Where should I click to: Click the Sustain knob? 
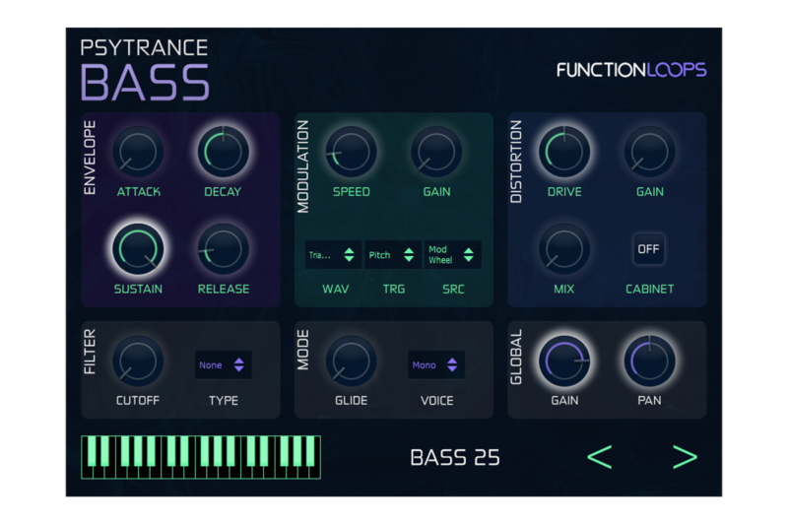click(138, 248)
